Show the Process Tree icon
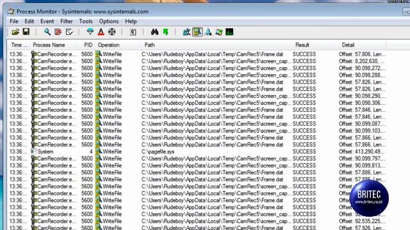The width and height of the screenshot is (410, 230). click(133, 32)
